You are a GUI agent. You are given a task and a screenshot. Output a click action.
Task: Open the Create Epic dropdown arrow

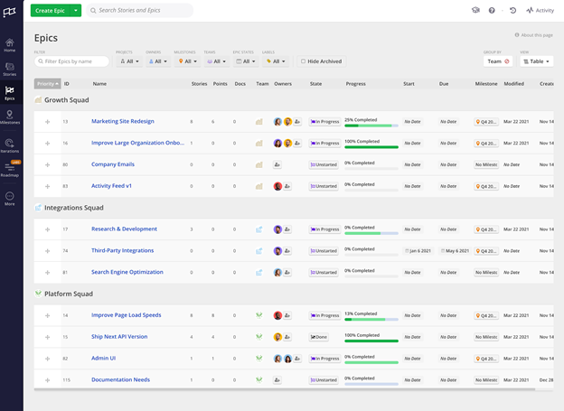click(x=76, y=11)
